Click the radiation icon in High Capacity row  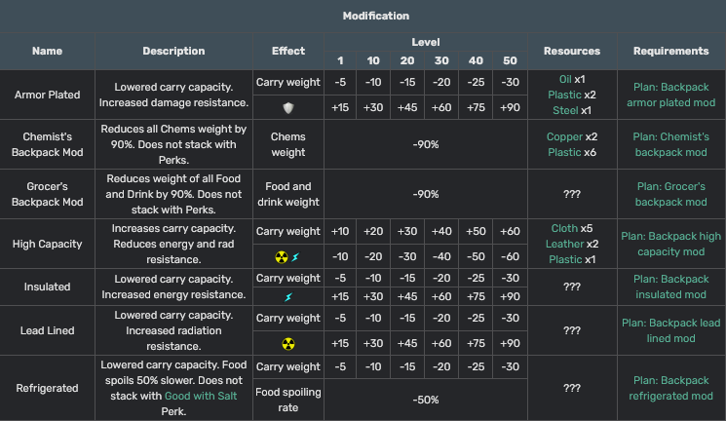(282, 257)
